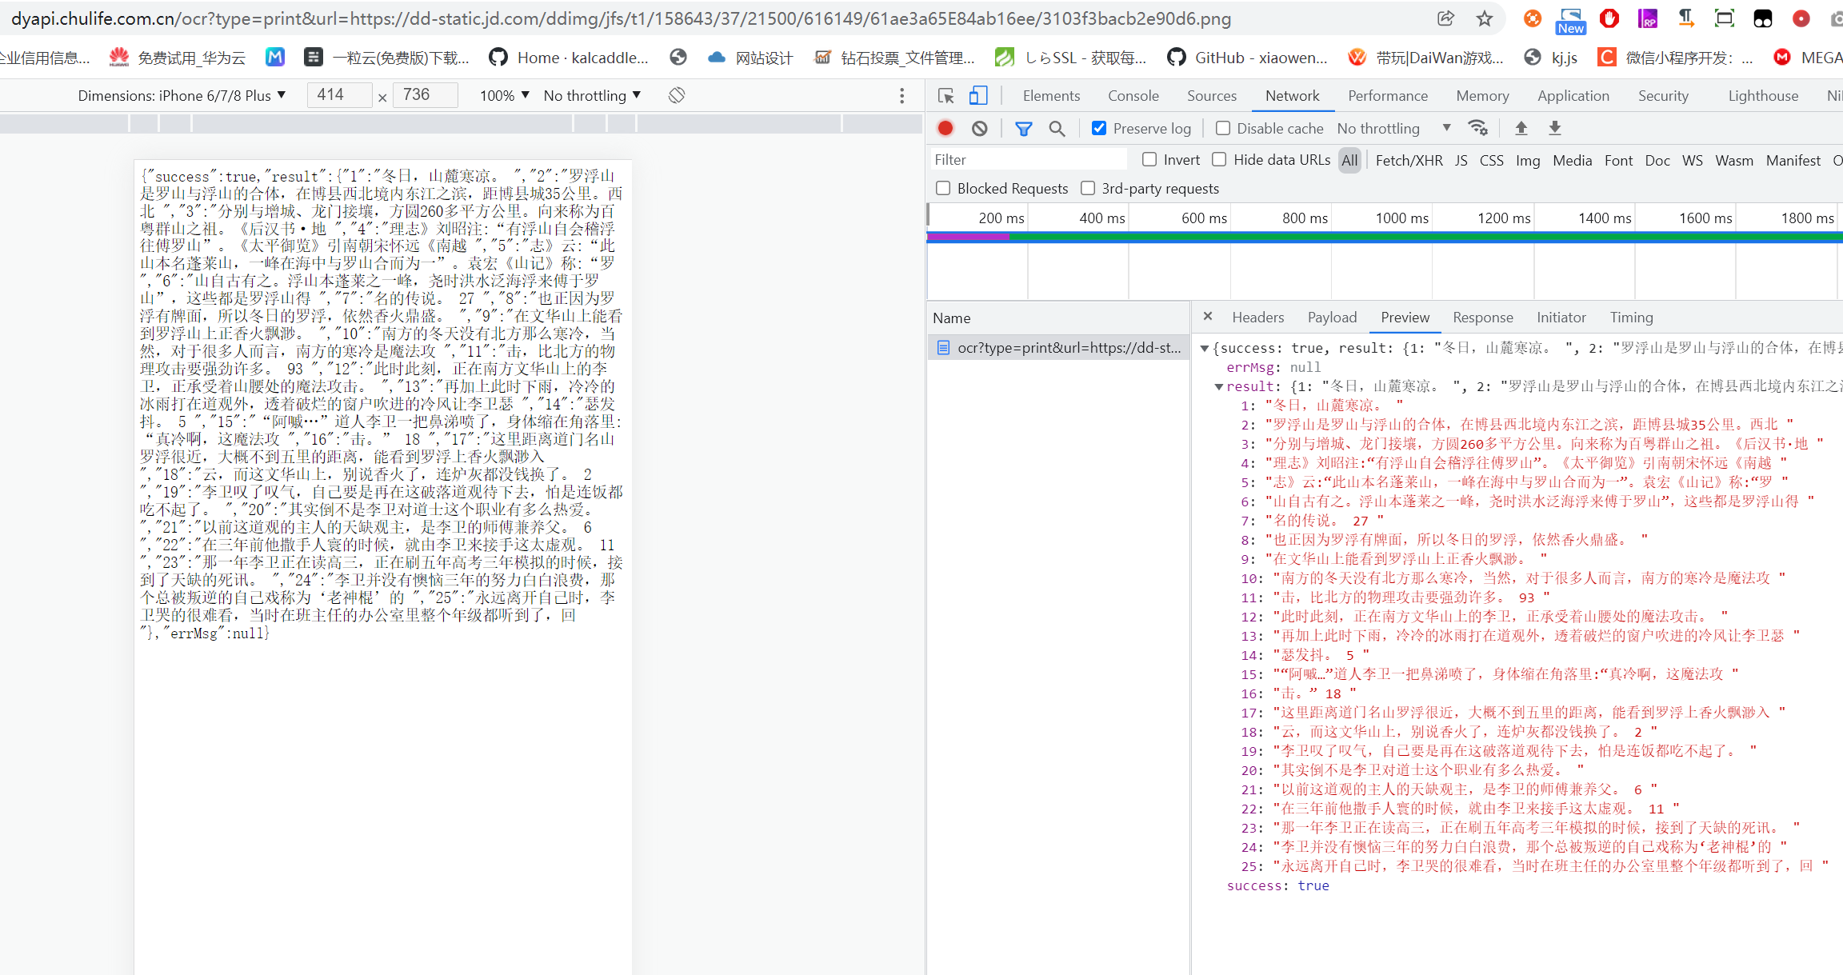Switch to the Sources tab
Viewport: 1843px width, 975px height.
pyautogui.click(x=1212, y=96)
